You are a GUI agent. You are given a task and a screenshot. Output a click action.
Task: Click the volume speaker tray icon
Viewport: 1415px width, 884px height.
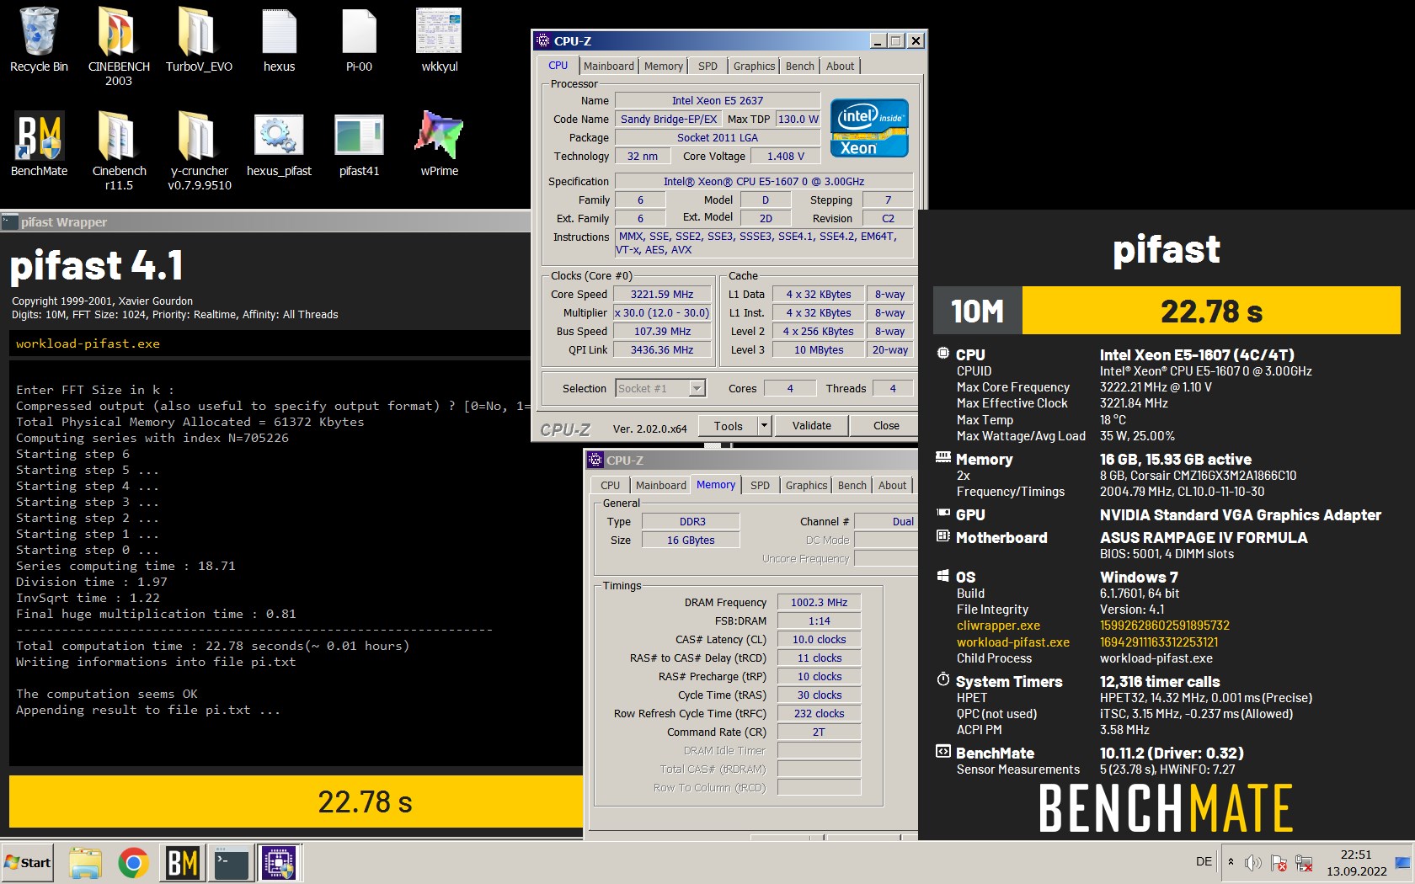(1252, 863)
